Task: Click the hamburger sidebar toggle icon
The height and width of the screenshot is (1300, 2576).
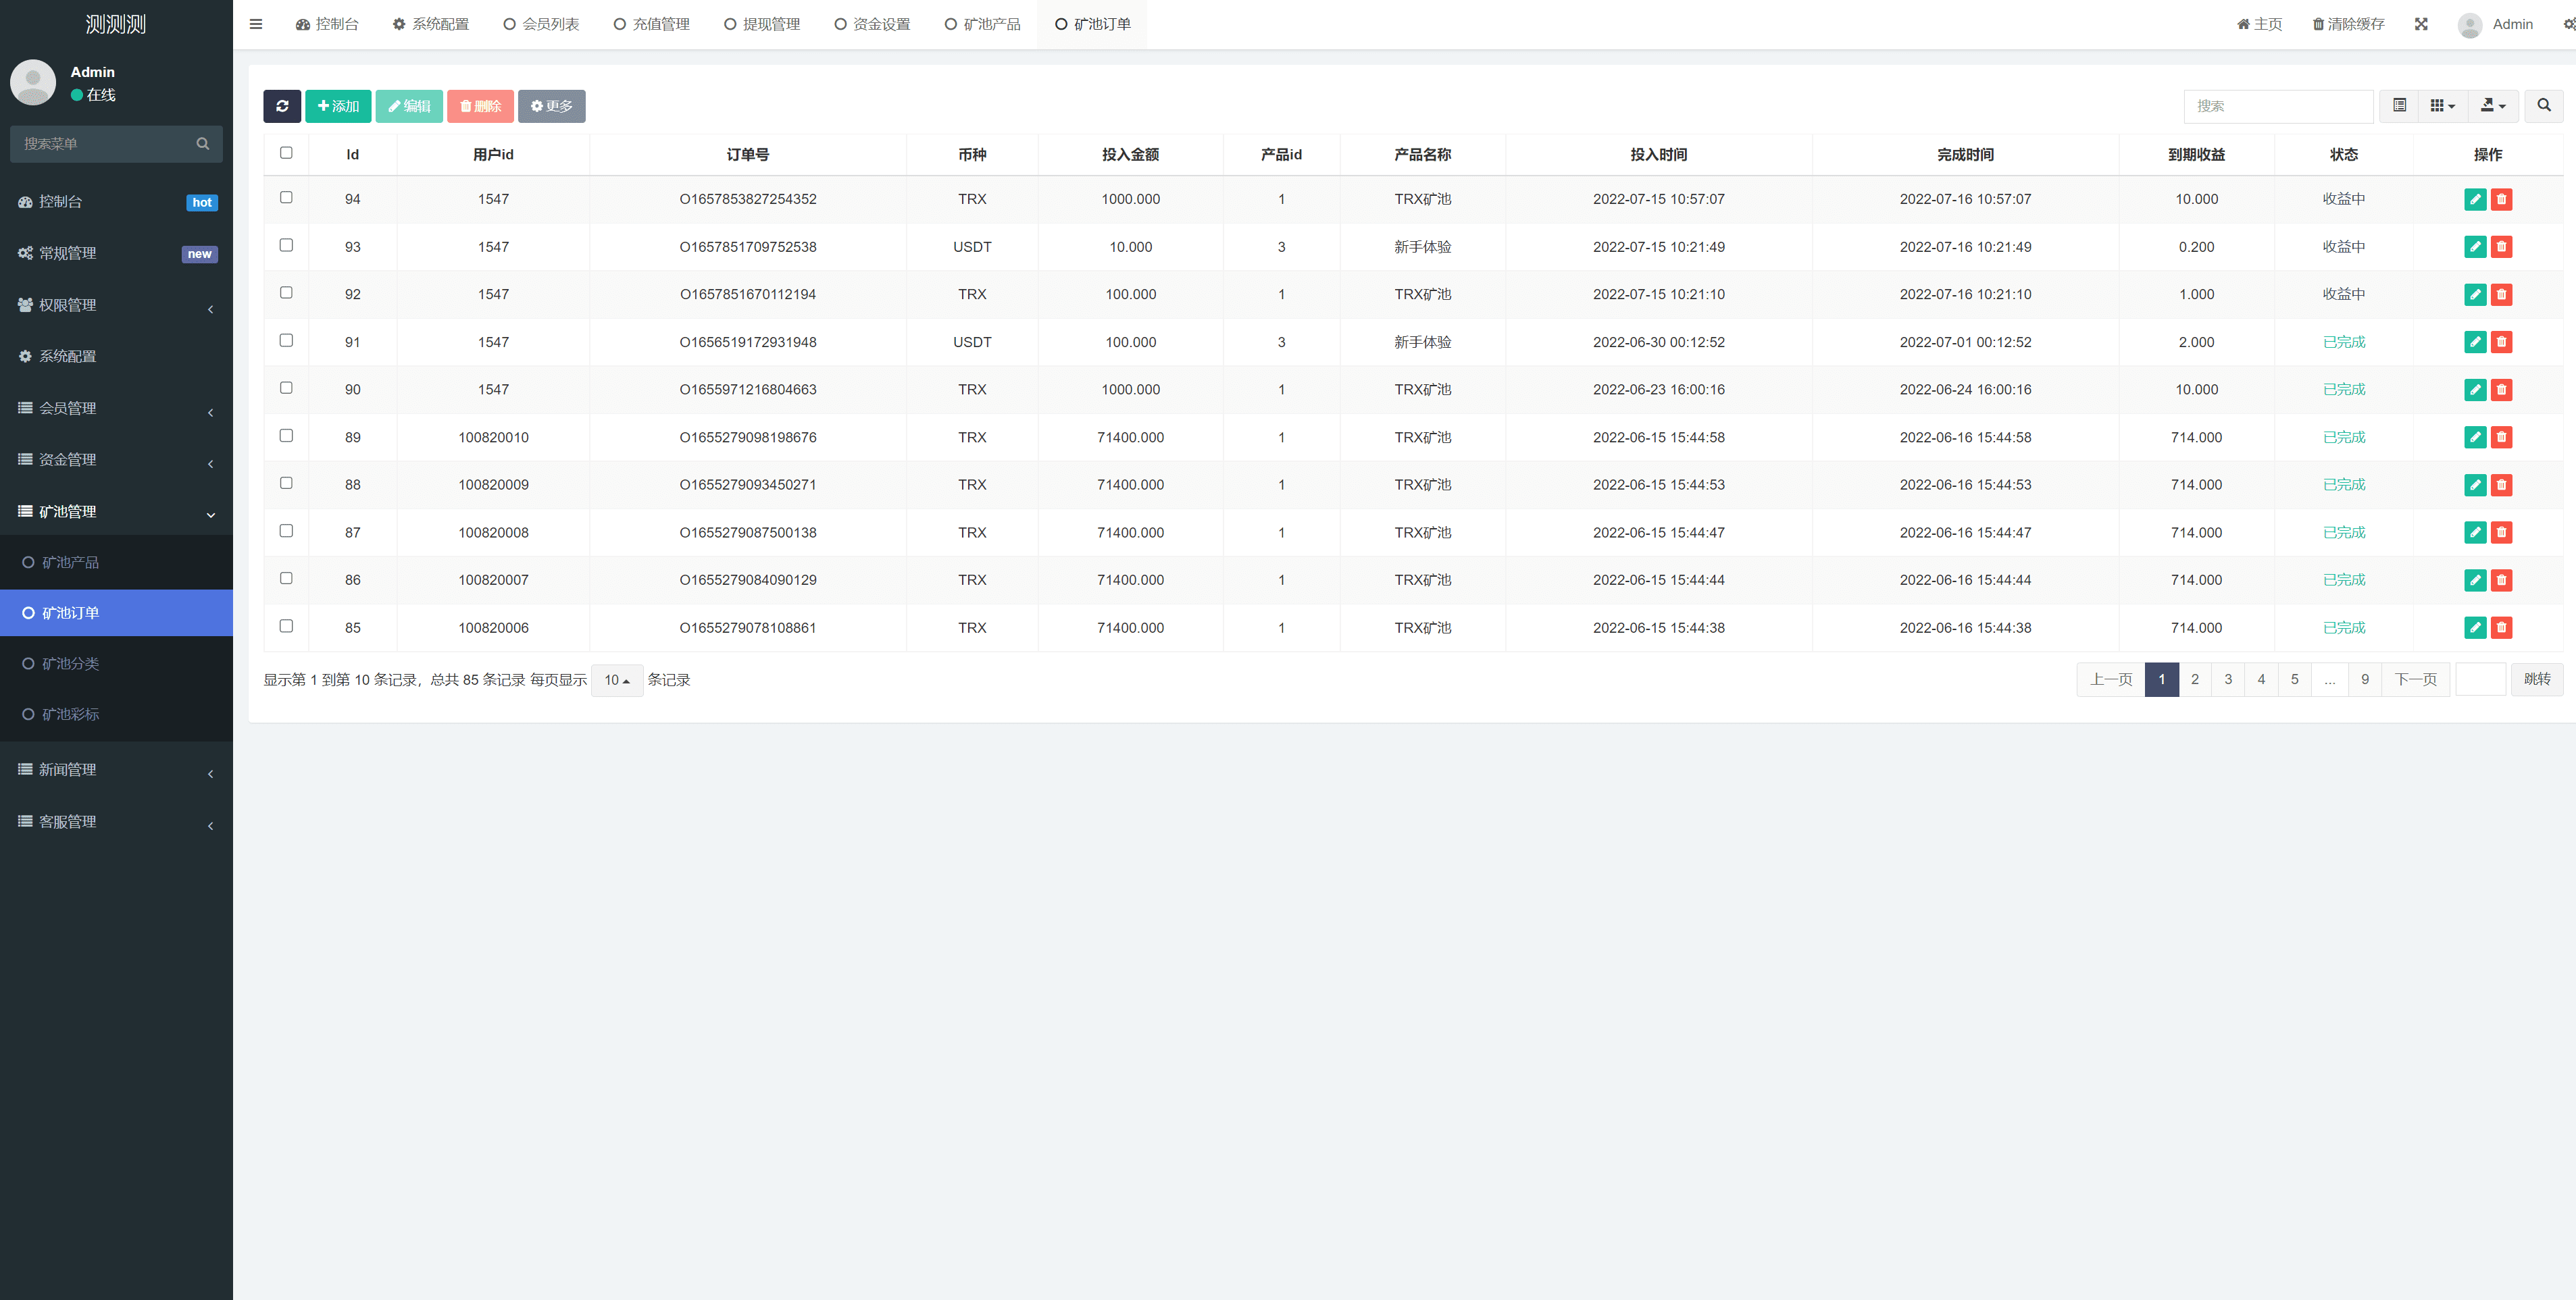Action: [x=256, y=24]
